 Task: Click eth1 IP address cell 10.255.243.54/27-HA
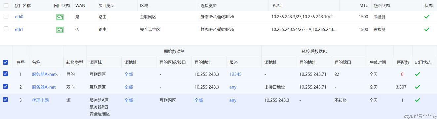pyautogui.click(x=304, y=29)
